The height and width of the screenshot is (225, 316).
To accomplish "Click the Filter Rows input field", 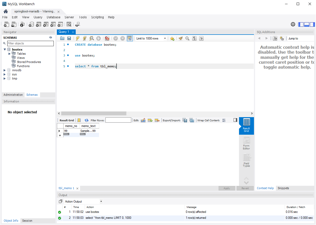I will [x=118, y=120].
